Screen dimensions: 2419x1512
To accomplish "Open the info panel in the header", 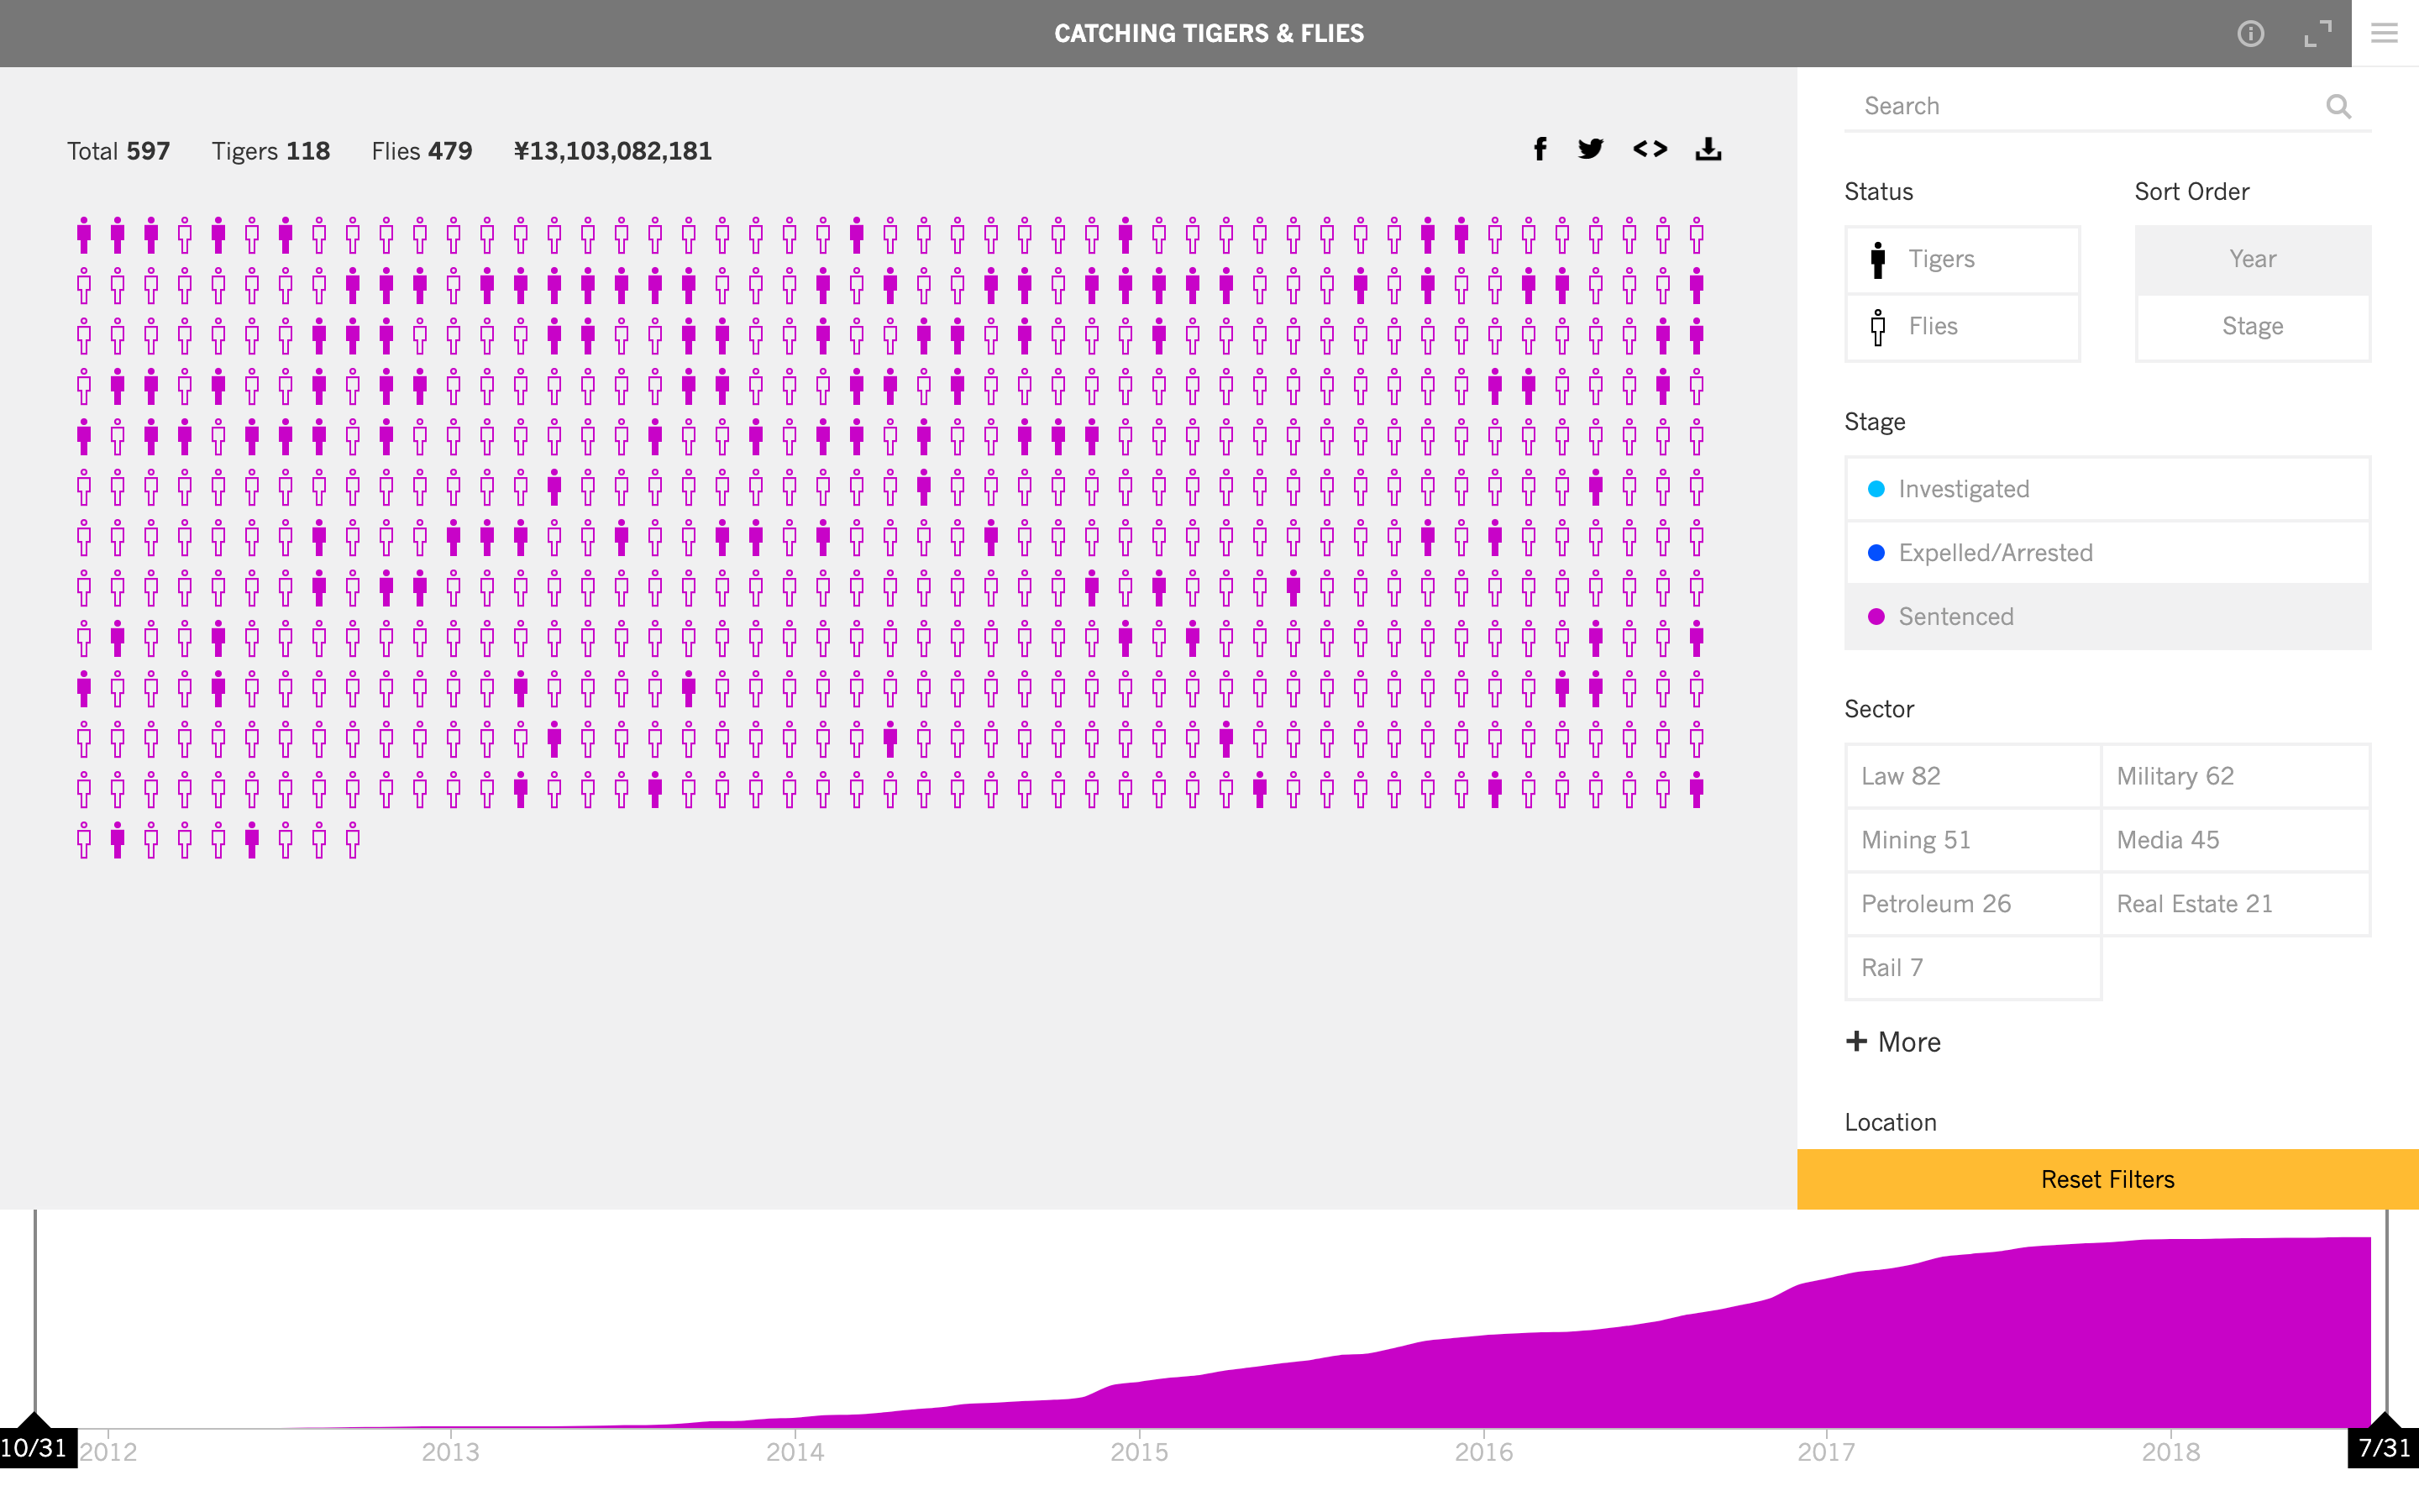I will 2251,33.
